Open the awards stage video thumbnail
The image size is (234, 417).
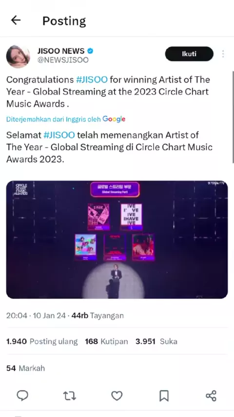117,240
